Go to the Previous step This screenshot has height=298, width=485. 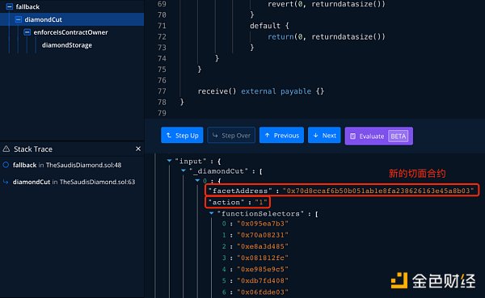(x=281, y=135)
